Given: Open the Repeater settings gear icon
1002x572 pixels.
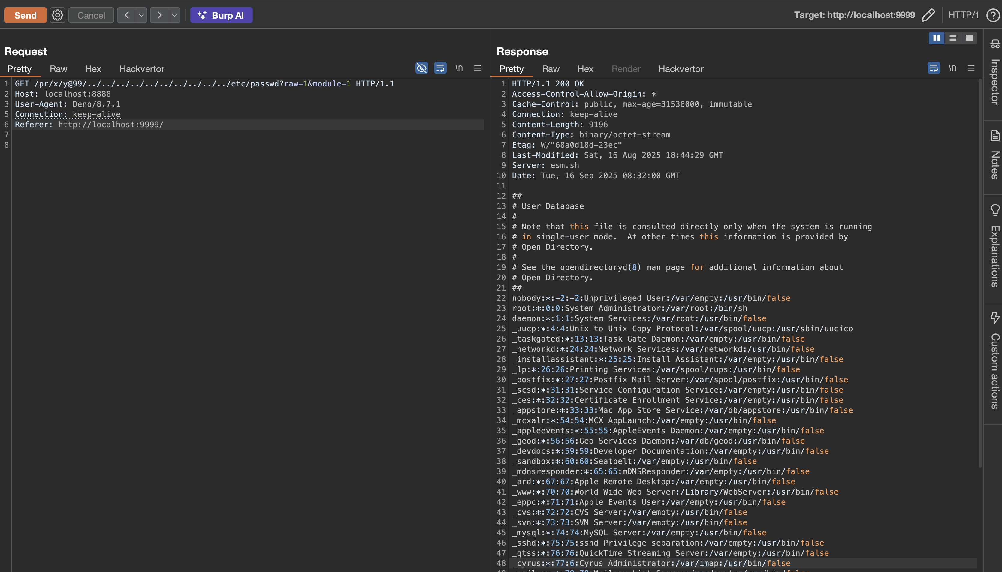Looking at the screenshot, I should click(57, 15).
